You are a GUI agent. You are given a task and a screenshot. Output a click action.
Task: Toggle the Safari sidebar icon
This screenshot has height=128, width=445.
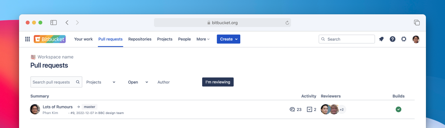[53, 23]
